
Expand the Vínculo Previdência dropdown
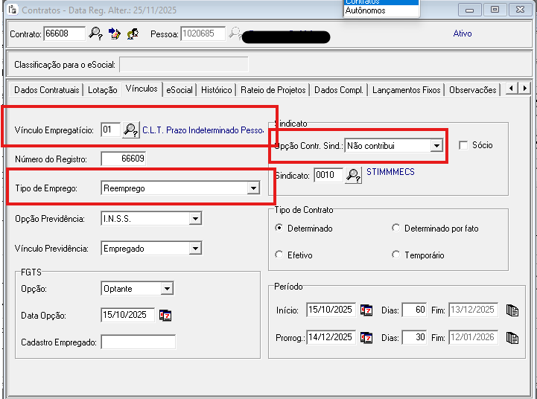pyautogui.click(x=195, y=249)
